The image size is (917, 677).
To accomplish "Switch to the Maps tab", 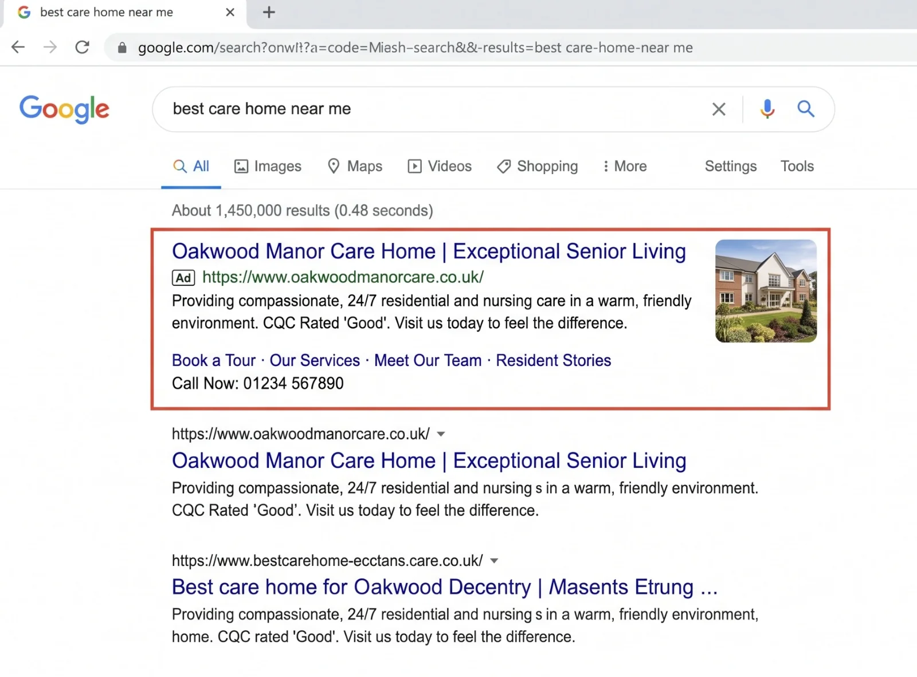I will pos(354,166).
